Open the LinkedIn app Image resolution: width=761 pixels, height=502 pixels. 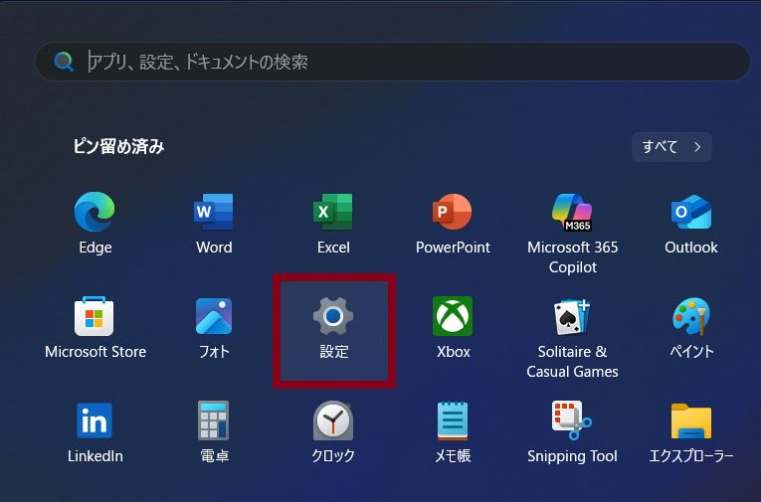point(95,421)
